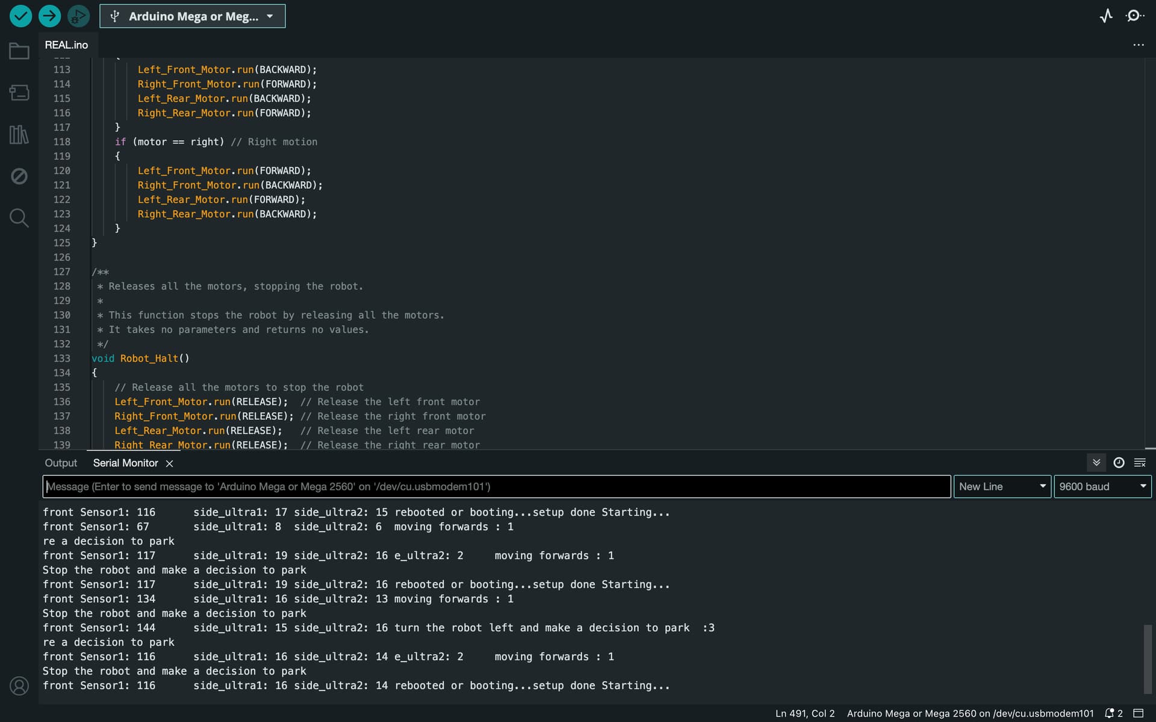Expand the Arduino Mega board selector dropdown

(192, 16)
